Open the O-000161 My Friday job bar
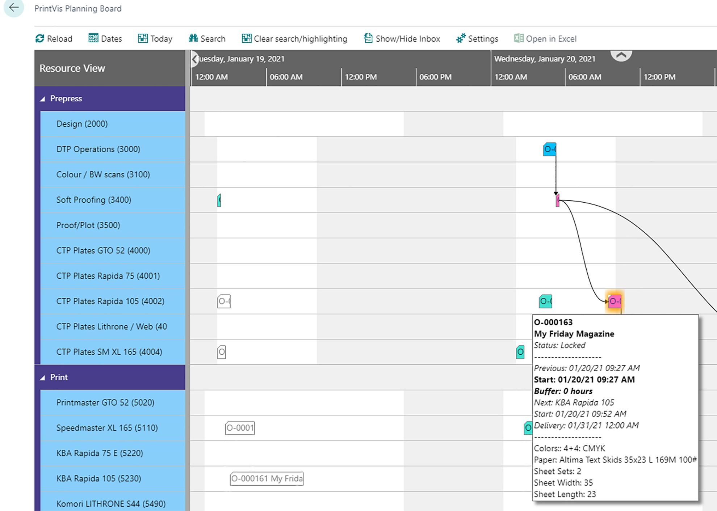This screenshot has height=511, width=717. (x=267, y=478)
